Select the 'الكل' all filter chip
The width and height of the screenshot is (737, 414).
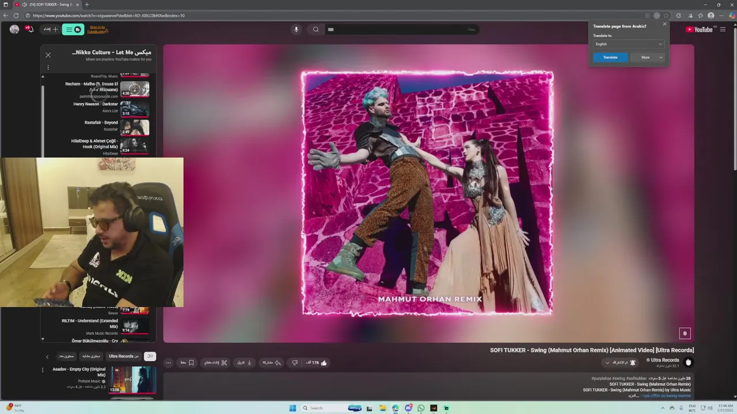(x=150, y=356)
